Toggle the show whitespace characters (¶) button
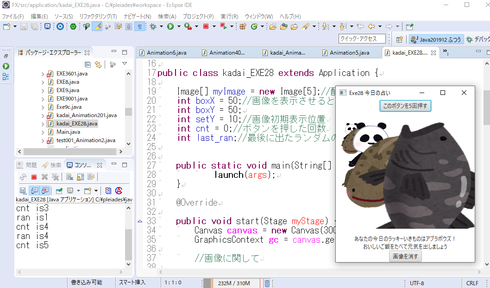 [139, 26]
